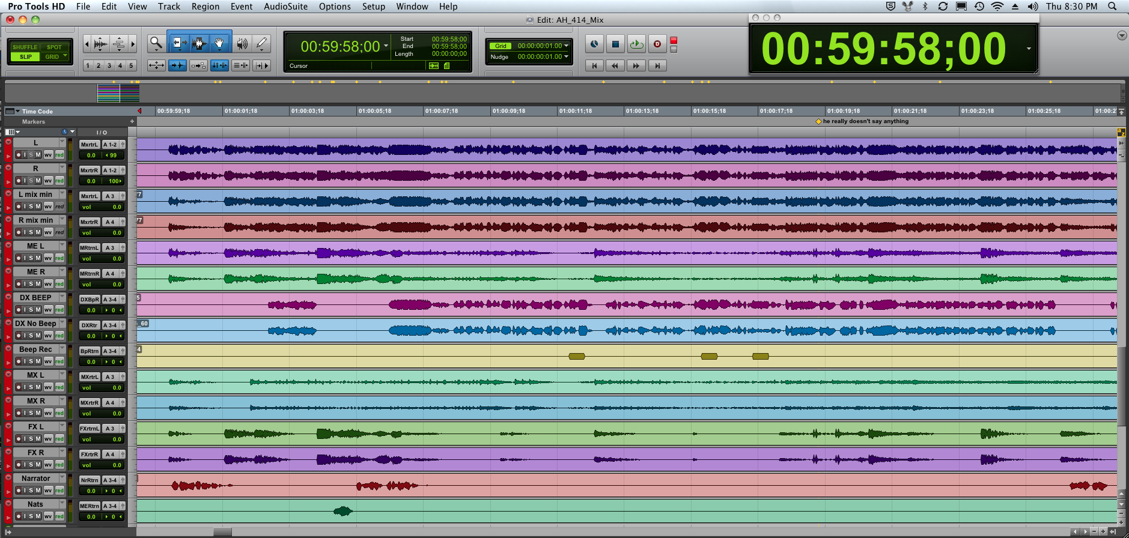Click the Online clock button
Image resolution: width=1129 pixels, height=538 pixels.
(x=594, y=44)
